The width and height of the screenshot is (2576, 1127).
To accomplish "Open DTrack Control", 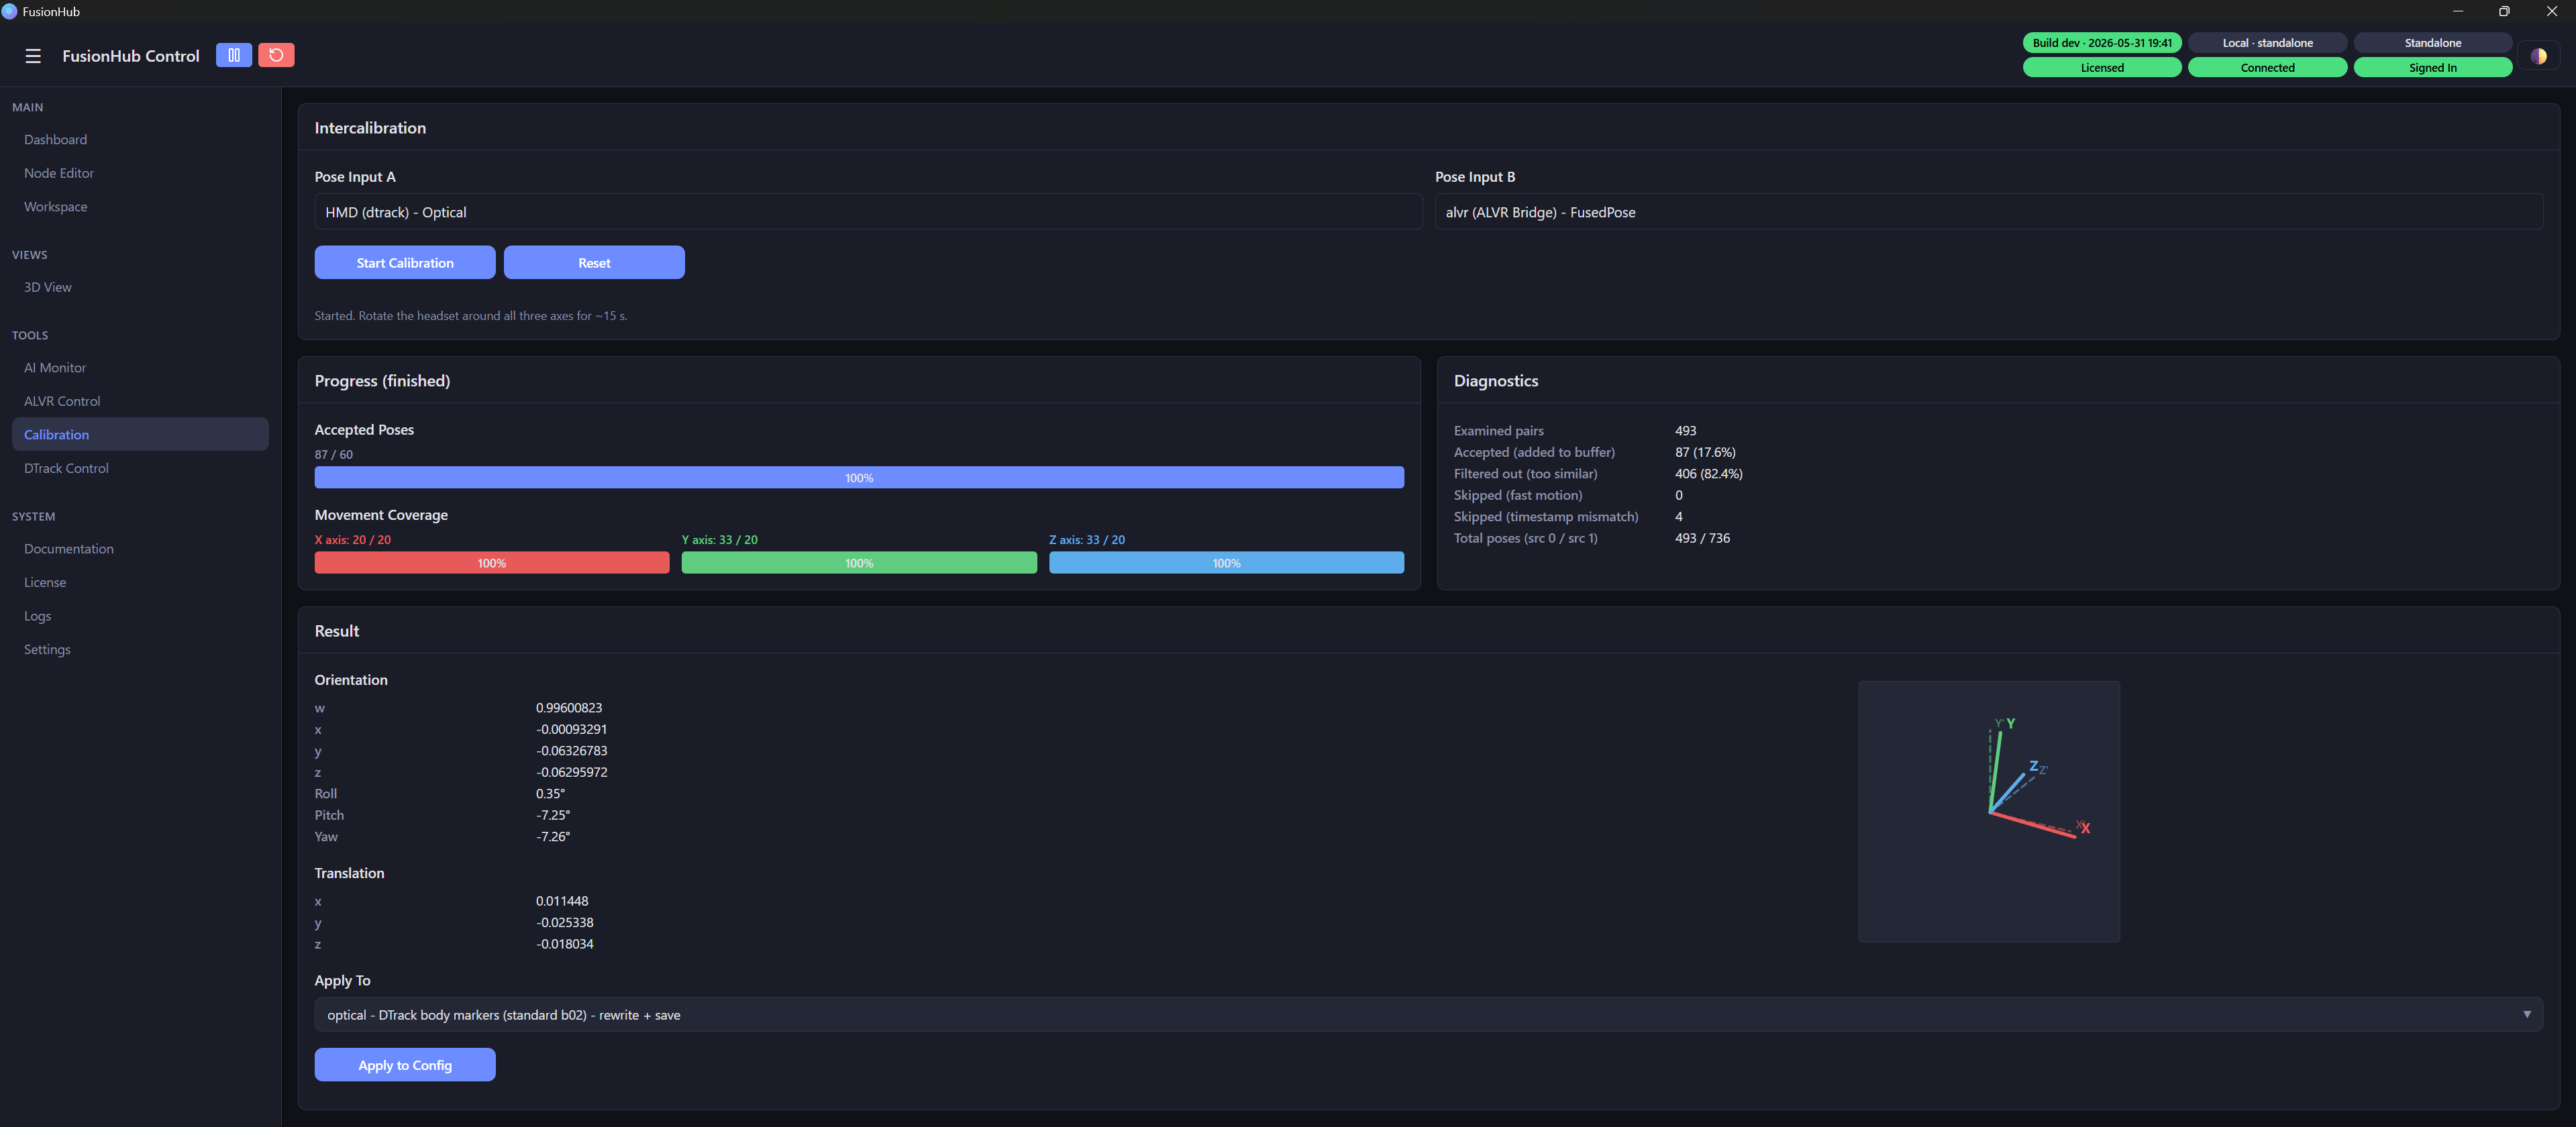I will click(140, 468).
